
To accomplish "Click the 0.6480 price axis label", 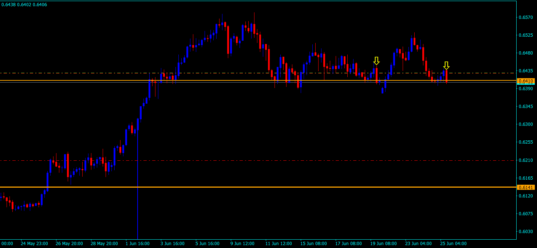I will coord(526,53).
